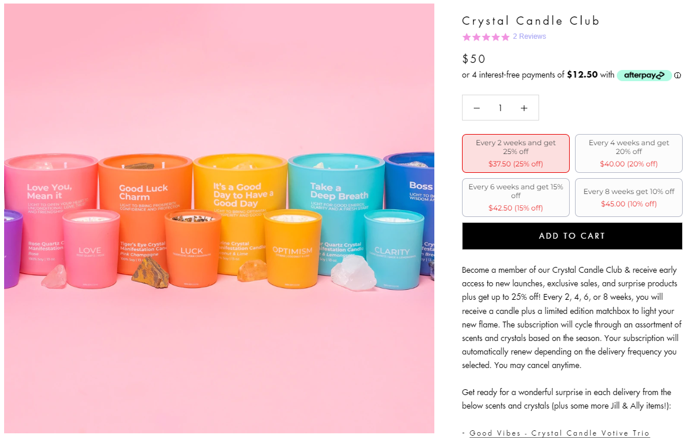
Task: Click the Crystal Candle Club title
Action: 530,21
